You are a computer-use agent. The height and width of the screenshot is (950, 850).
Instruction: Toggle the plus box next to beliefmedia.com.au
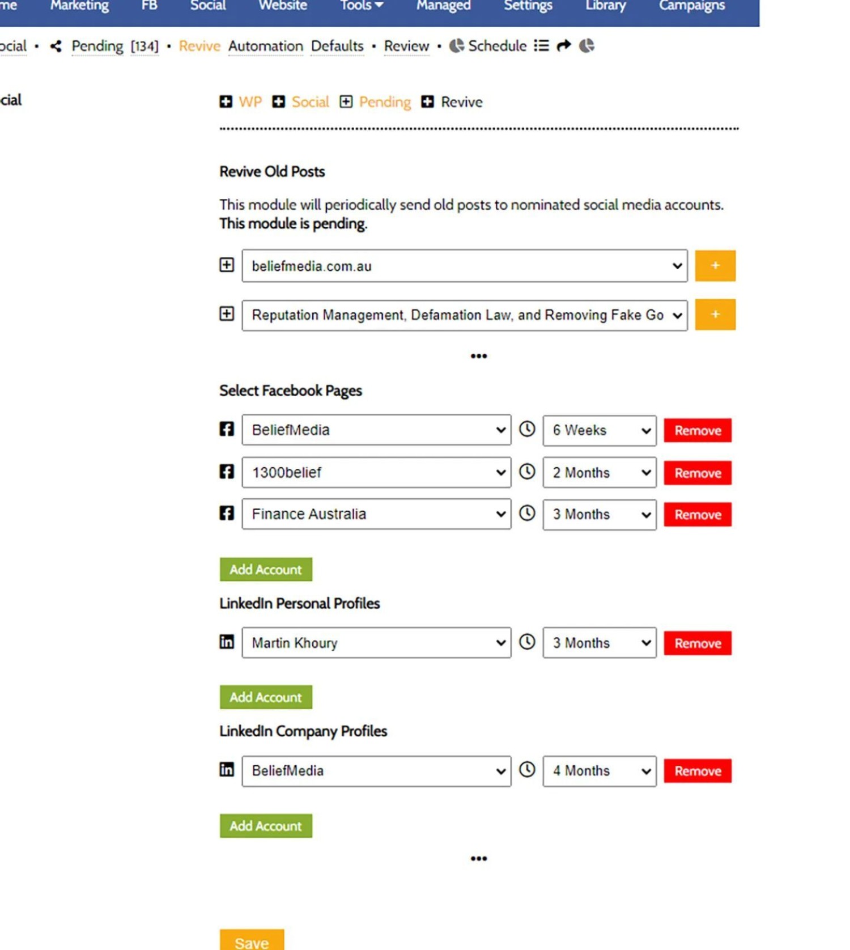point(227,265)
